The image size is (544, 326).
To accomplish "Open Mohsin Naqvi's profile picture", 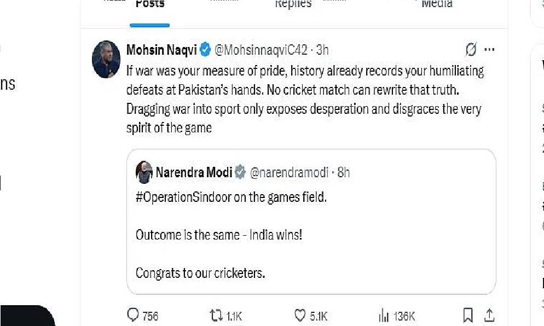I will coord(106,59).
